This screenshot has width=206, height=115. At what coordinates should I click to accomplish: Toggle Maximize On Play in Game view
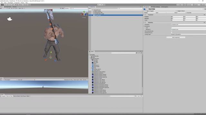(69, 80)
